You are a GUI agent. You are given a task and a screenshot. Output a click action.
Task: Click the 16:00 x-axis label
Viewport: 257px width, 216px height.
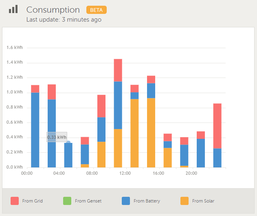tap(158, 173)
